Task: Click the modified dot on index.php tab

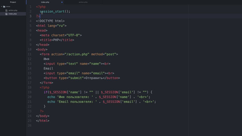Action: [x=62, y=2]
